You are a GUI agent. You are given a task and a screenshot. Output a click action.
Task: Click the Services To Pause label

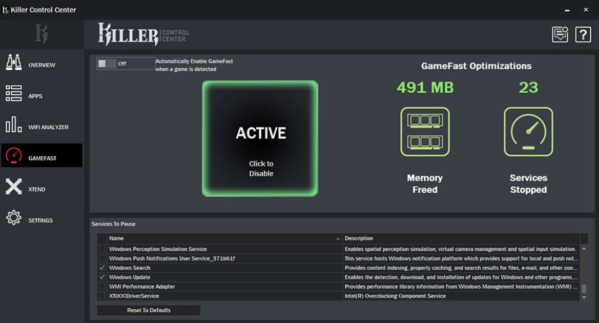[x=113, y=224]
